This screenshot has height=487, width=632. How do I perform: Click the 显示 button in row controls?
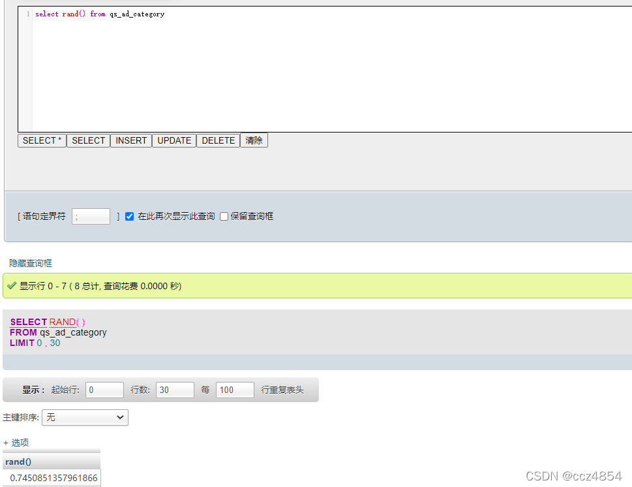33,390
